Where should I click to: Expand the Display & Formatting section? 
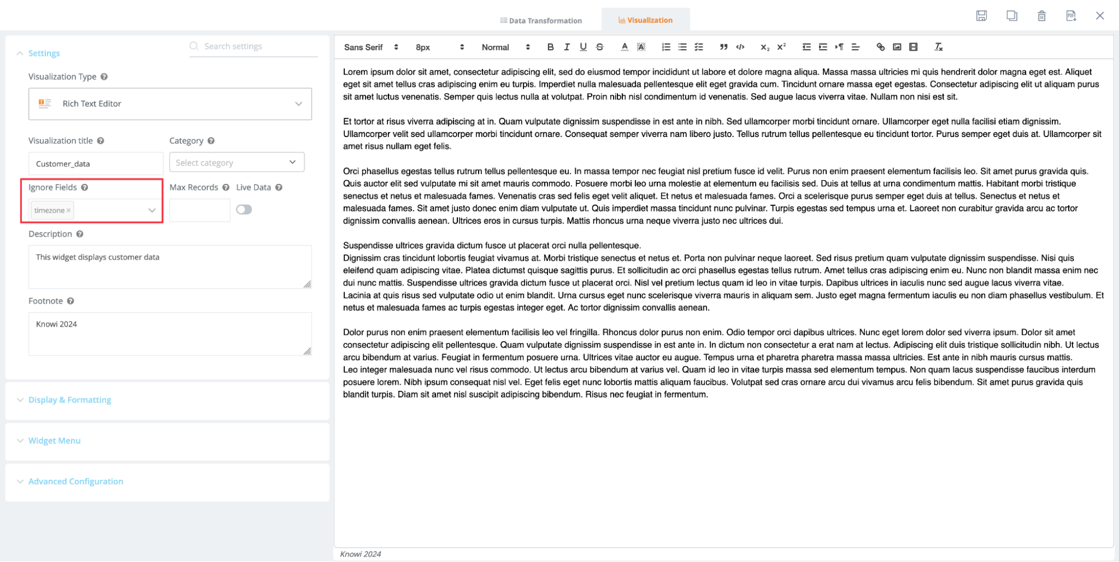click(x=69, y=400)
